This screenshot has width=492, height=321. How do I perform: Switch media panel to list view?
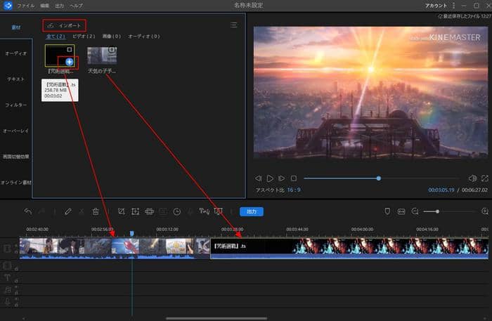point(234,25)
